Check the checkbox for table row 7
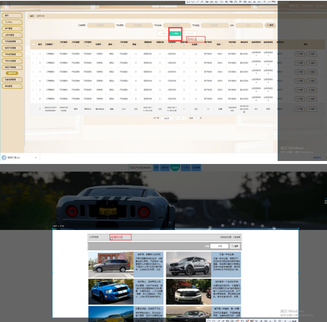Image resolution: width=327 pixels, height=322 pixels. point(33,109)
